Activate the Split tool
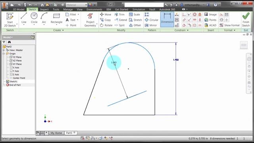 tap(119, 25)
